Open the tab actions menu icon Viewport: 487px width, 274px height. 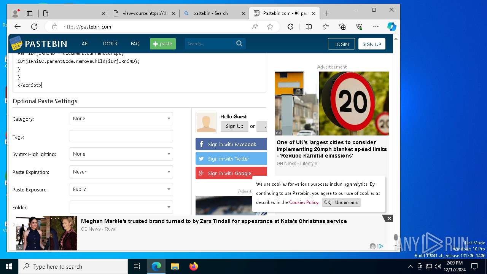30,13
